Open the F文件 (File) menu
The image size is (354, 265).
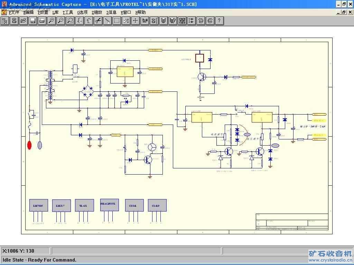tap(14, 12)
